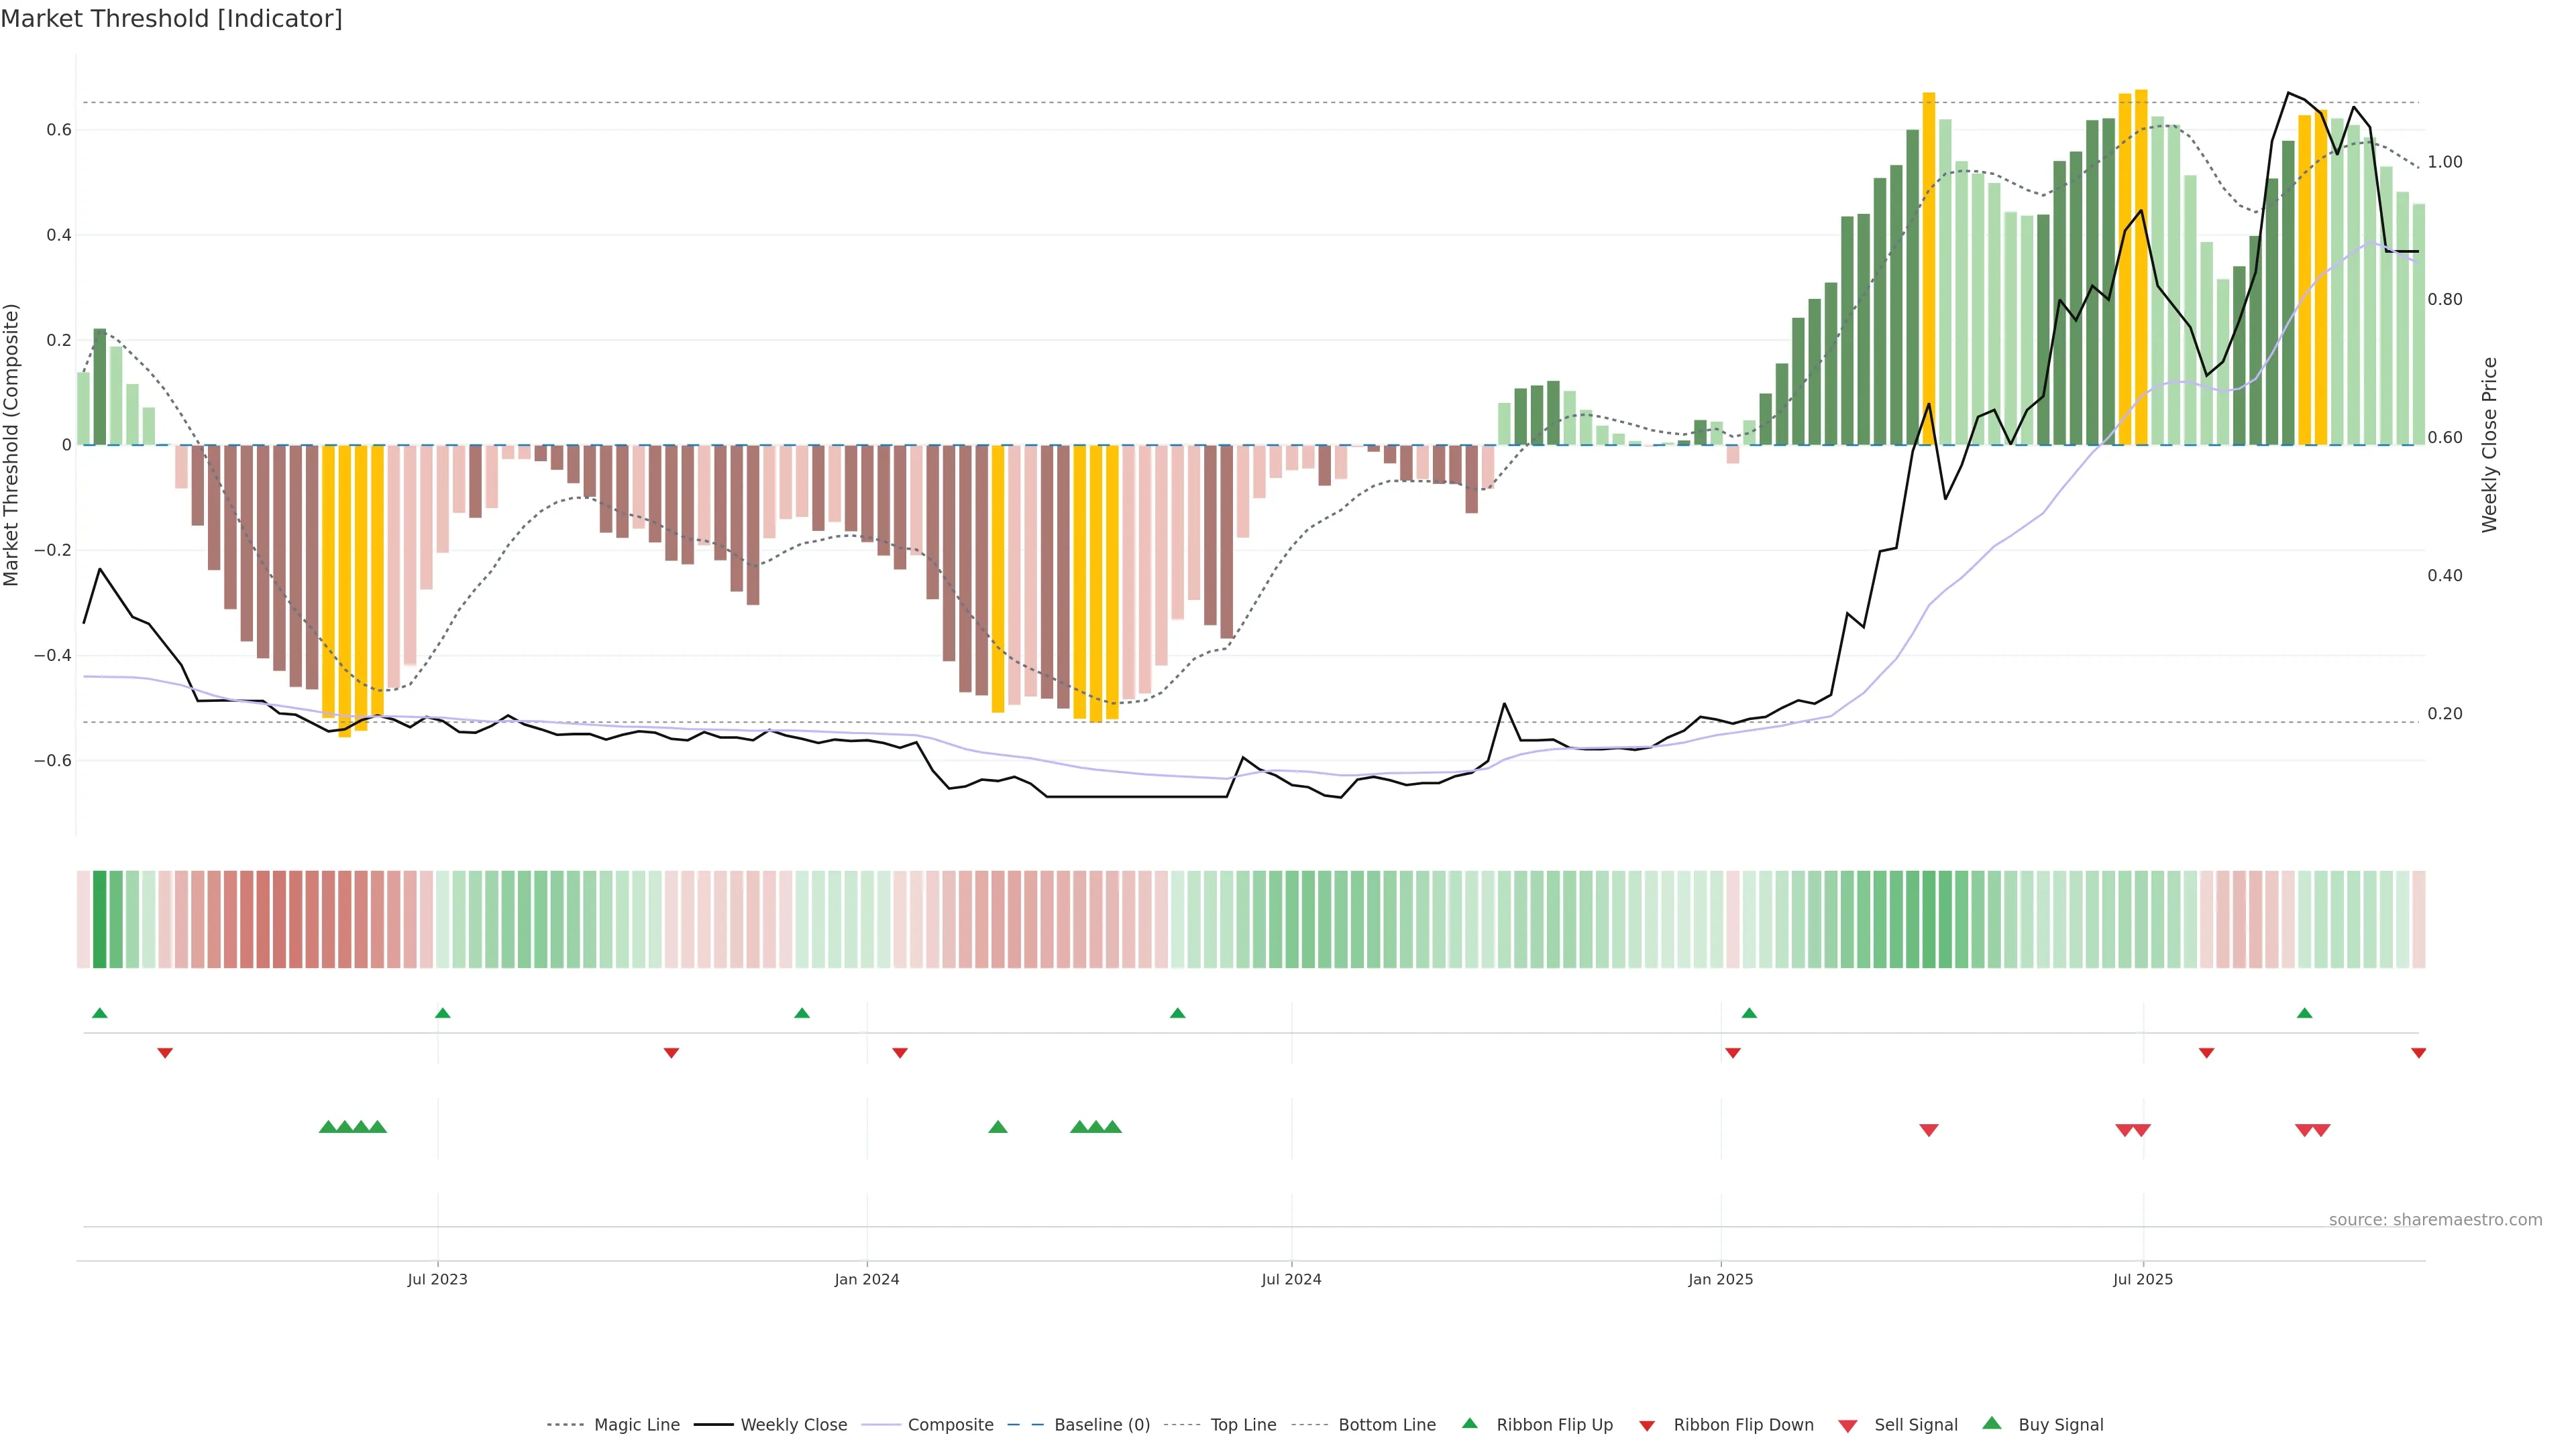Click the single Buy Signal marker after Jan 2024
2576x1448 pixels.
coord(998,1127)
